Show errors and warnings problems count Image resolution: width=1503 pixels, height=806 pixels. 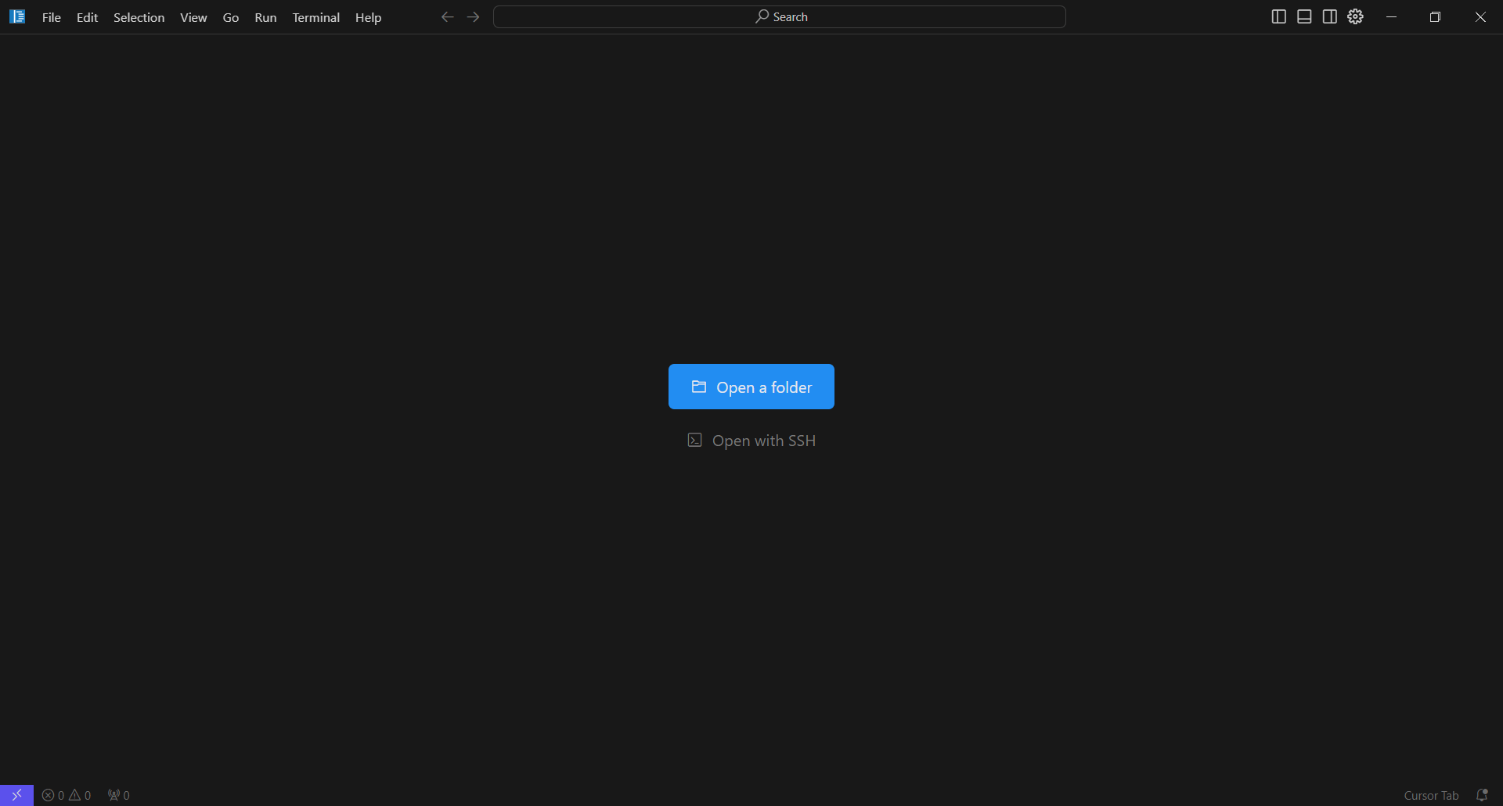pyautogui.click(x=67, y=795)
